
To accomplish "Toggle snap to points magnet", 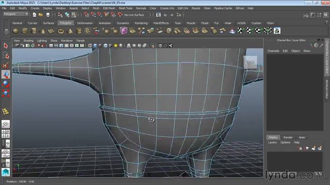I will point(100,15).
